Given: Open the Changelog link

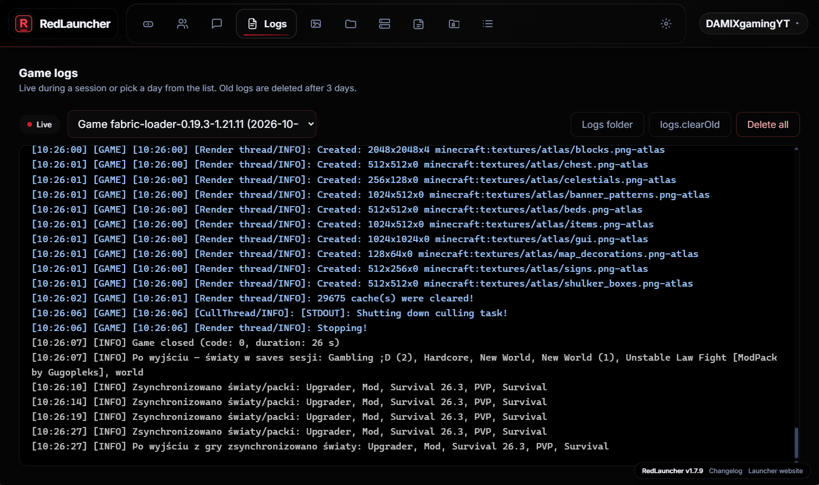Looking at the screenshot, I should [x=725, y=471].
